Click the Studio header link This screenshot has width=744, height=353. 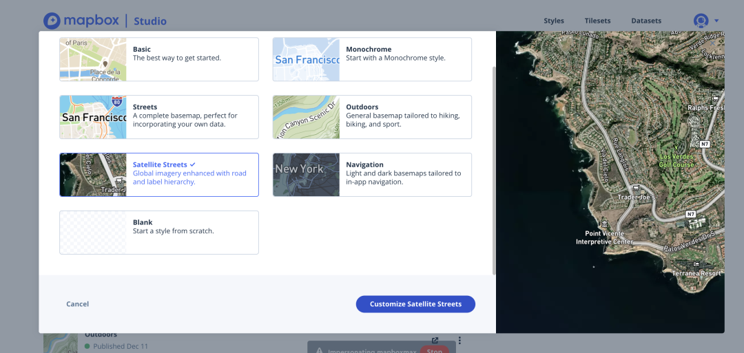150,21
